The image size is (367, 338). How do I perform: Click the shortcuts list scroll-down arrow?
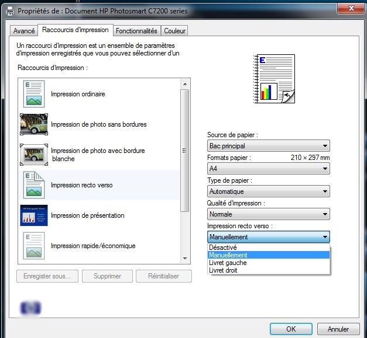[185, 258]
